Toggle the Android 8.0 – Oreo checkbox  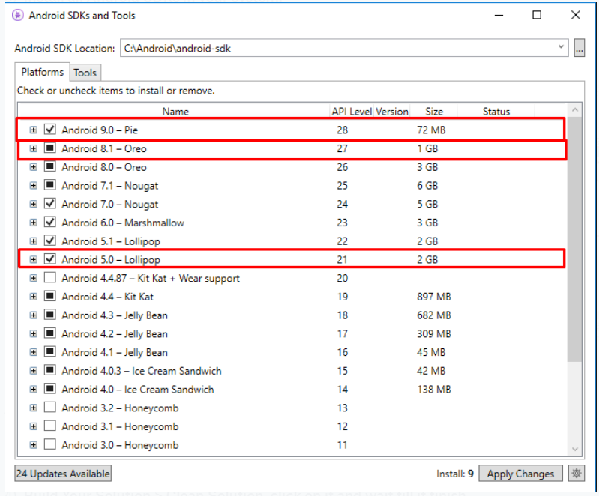coord(50,166)
